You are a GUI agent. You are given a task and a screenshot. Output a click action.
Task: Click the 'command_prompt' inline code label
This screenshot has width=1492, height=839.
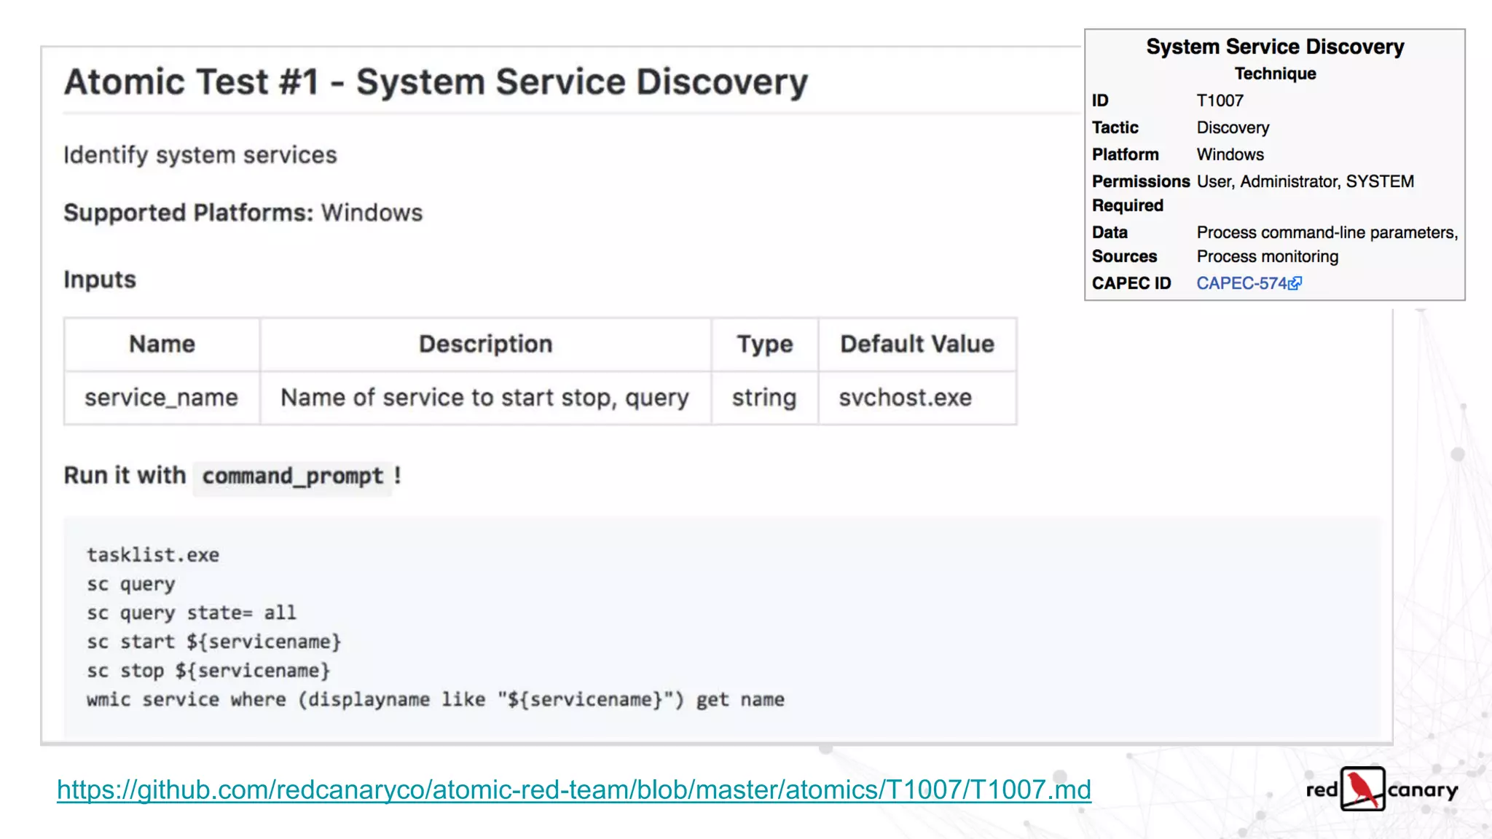pyautogui.click(x=292, y=476)
